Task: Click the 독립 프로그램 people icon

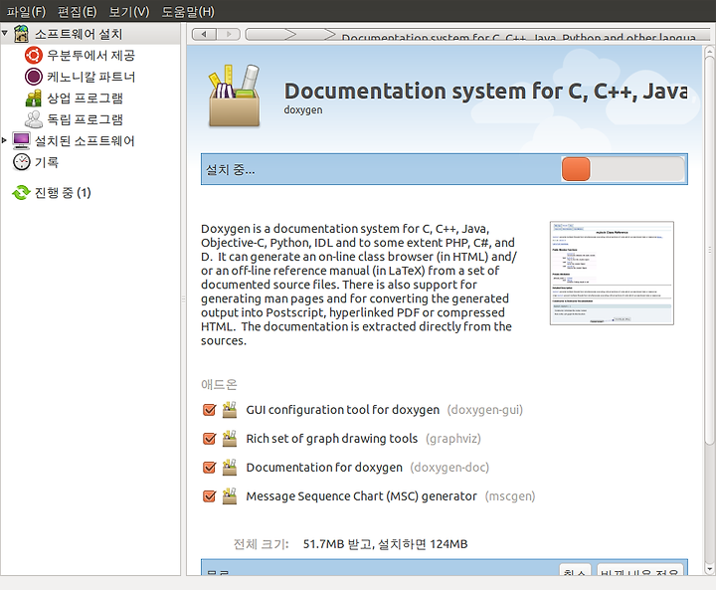Action: pos(34,119)
